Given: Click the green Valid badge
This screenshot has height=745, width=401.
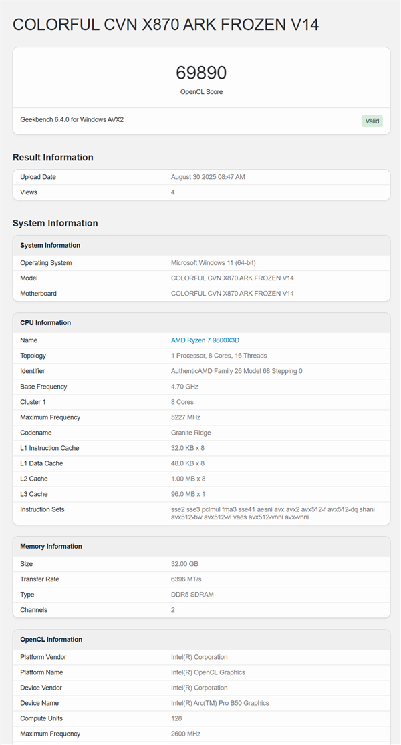Looking at the screenshot, I should [x=372, y=121].
